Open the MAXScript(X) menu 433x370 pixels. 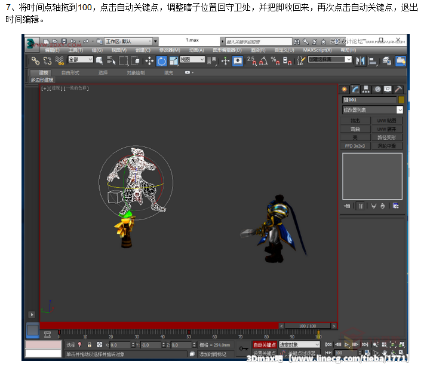[x=317, y=50]
